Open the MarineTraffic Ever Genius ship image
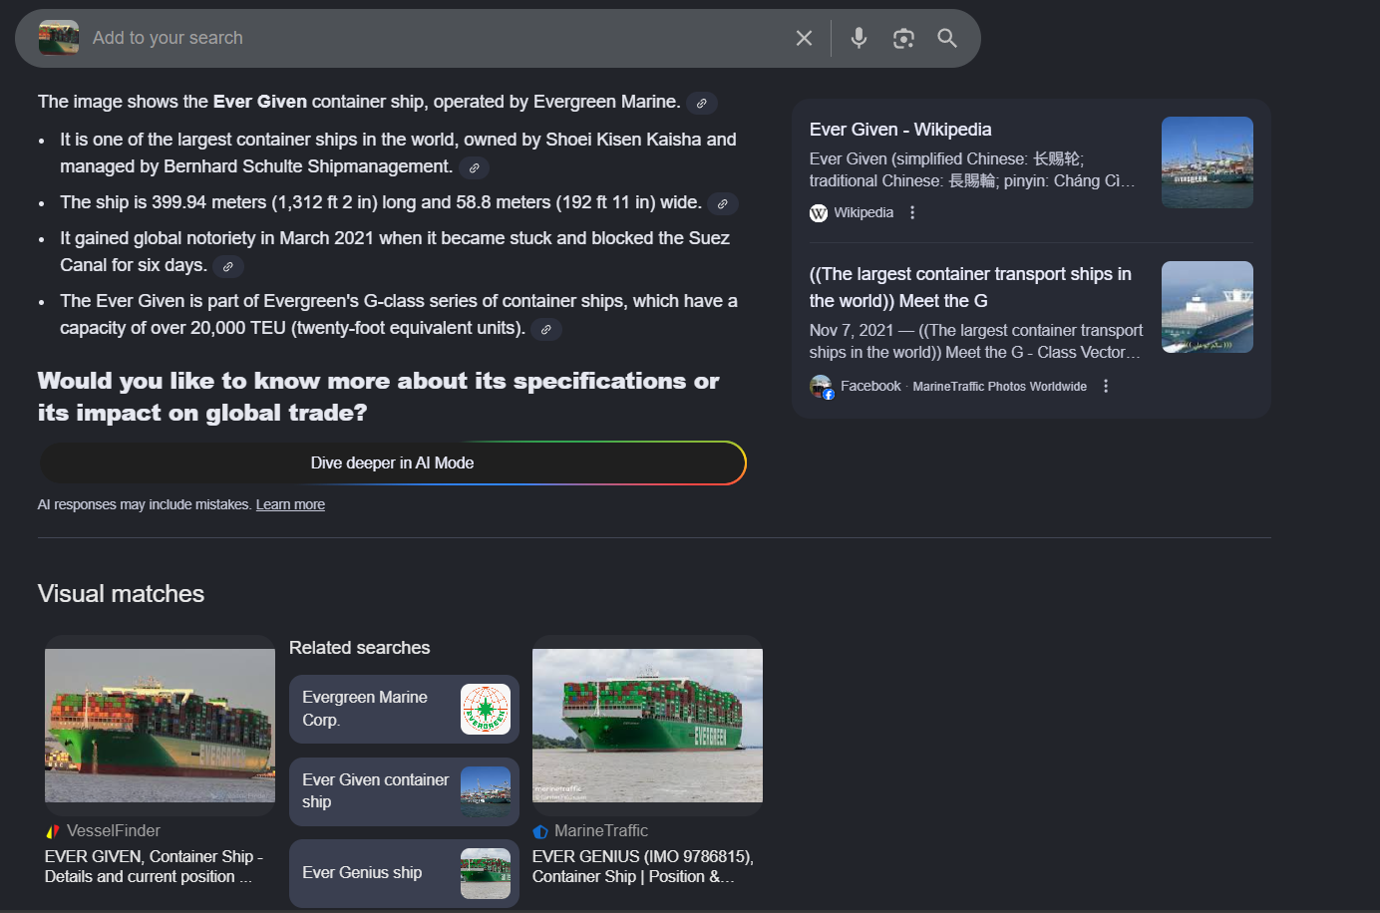1380x913 pixels. tap(647, 726)
